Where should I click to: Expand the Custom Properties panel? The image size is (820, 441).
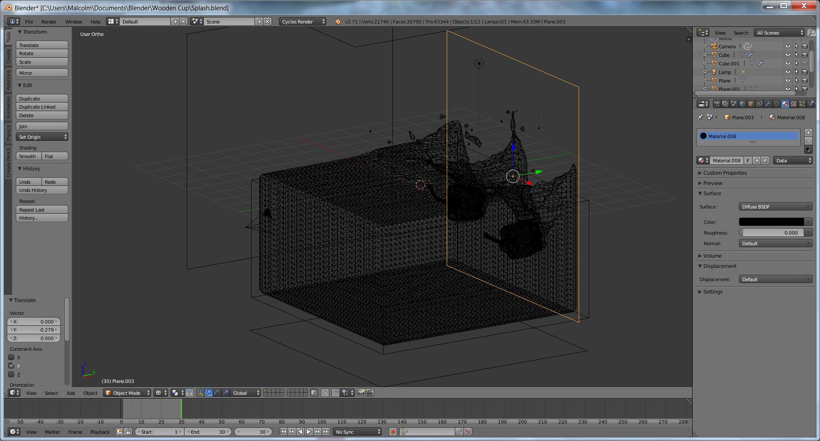pyautogui.click(x=725, y=173)
